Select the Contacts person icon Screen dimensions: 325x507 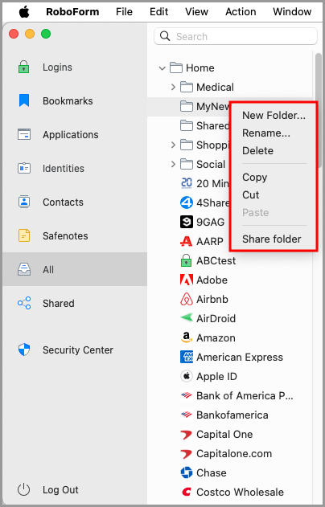pos(24,202)
